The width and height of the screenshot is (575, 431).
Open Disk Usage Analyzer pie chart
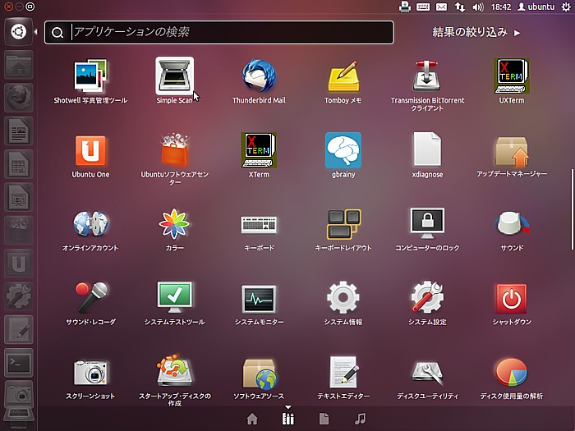coord(512,372)
